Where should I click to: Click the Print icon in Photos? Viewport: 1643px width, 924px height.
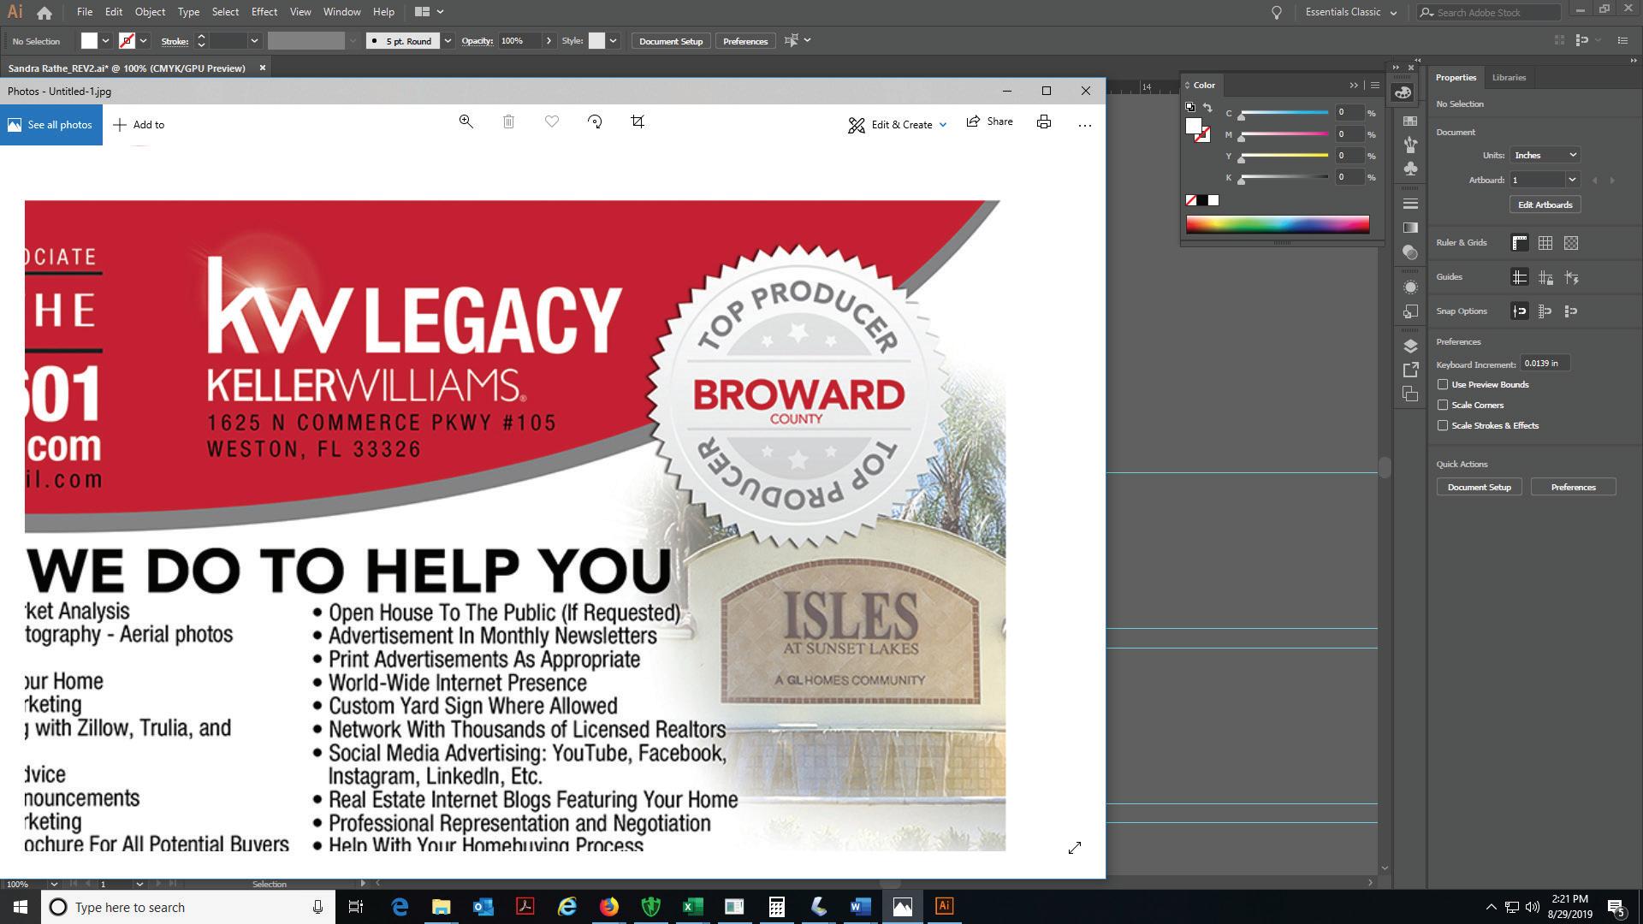(x=1044, y=121)
